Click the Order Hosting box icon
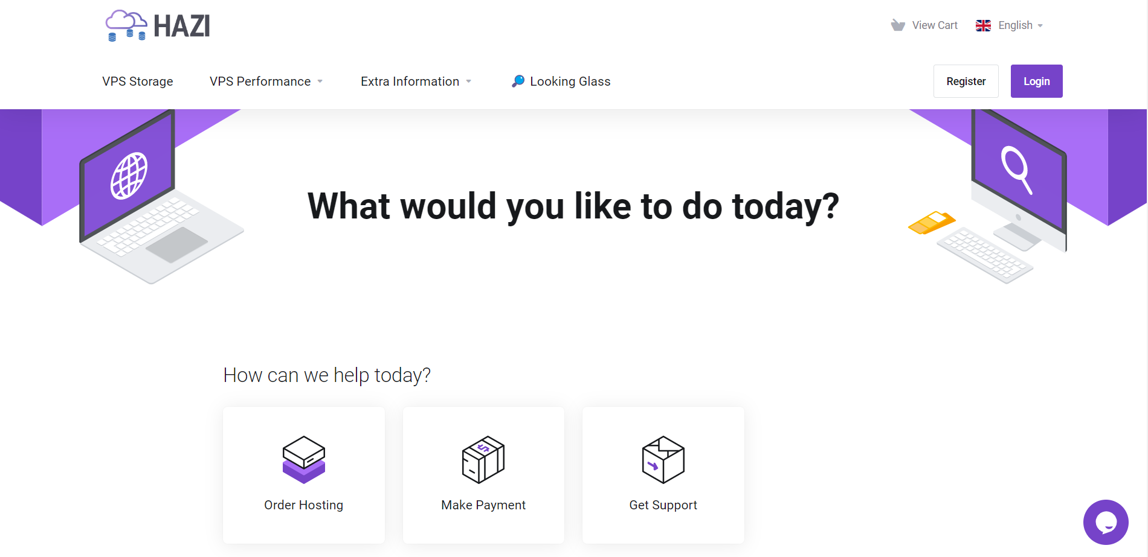 click(x=304, y=460)
